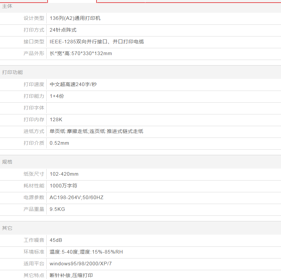
Task: Click the 打印功能 section header
Action: click(12, 72)
